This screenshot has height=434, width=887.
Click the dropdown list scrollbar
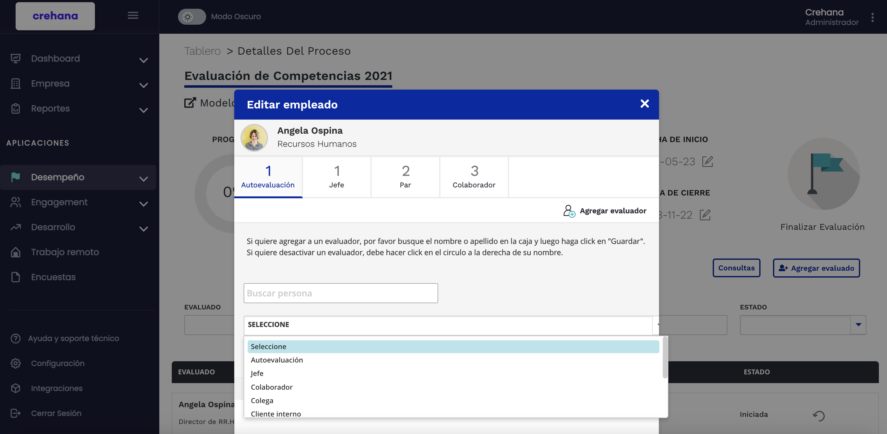(665, 358)
